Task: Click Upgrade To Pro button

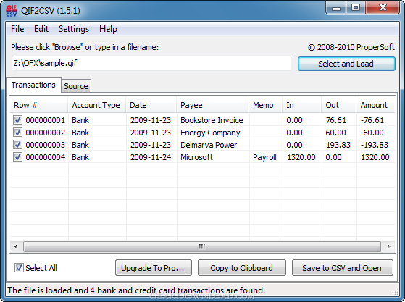Action: tap(154, 268)
